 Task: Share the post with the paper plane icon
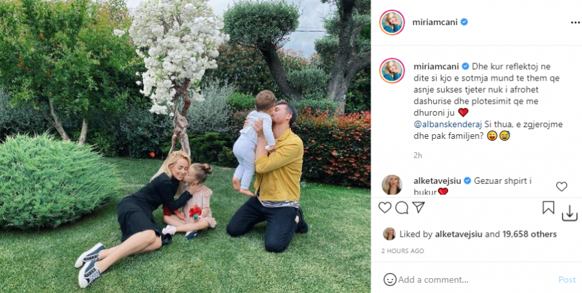(x=418, y=207)
